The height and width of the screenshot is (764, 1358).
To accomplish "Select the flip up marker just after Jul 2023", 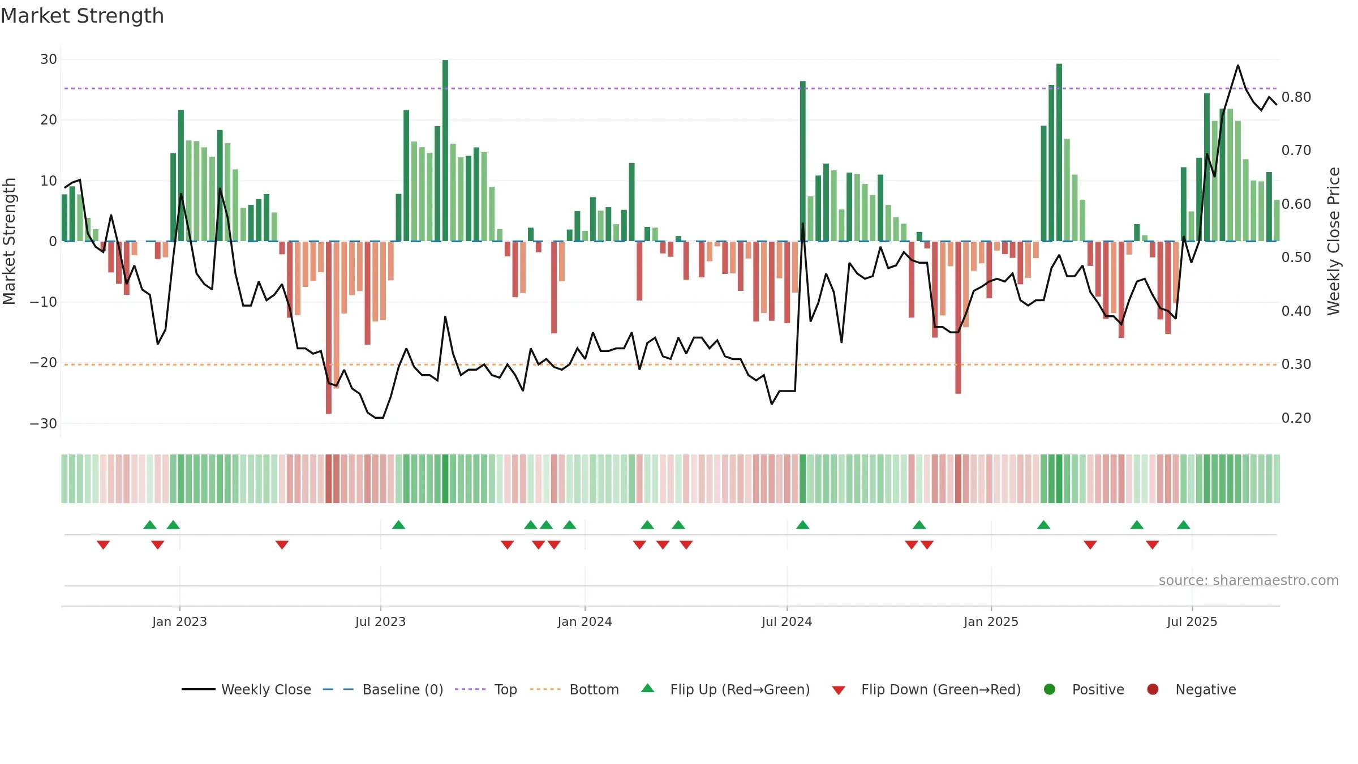I will click(x=398, y=525).
